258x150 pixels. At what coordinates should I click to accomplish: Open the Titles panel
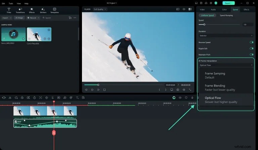(x=9, y=10)
